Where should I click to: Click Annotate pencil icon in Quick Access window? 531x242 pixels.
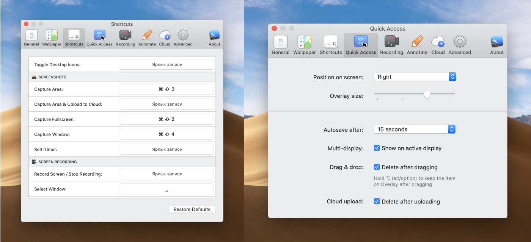coord(417,42)
